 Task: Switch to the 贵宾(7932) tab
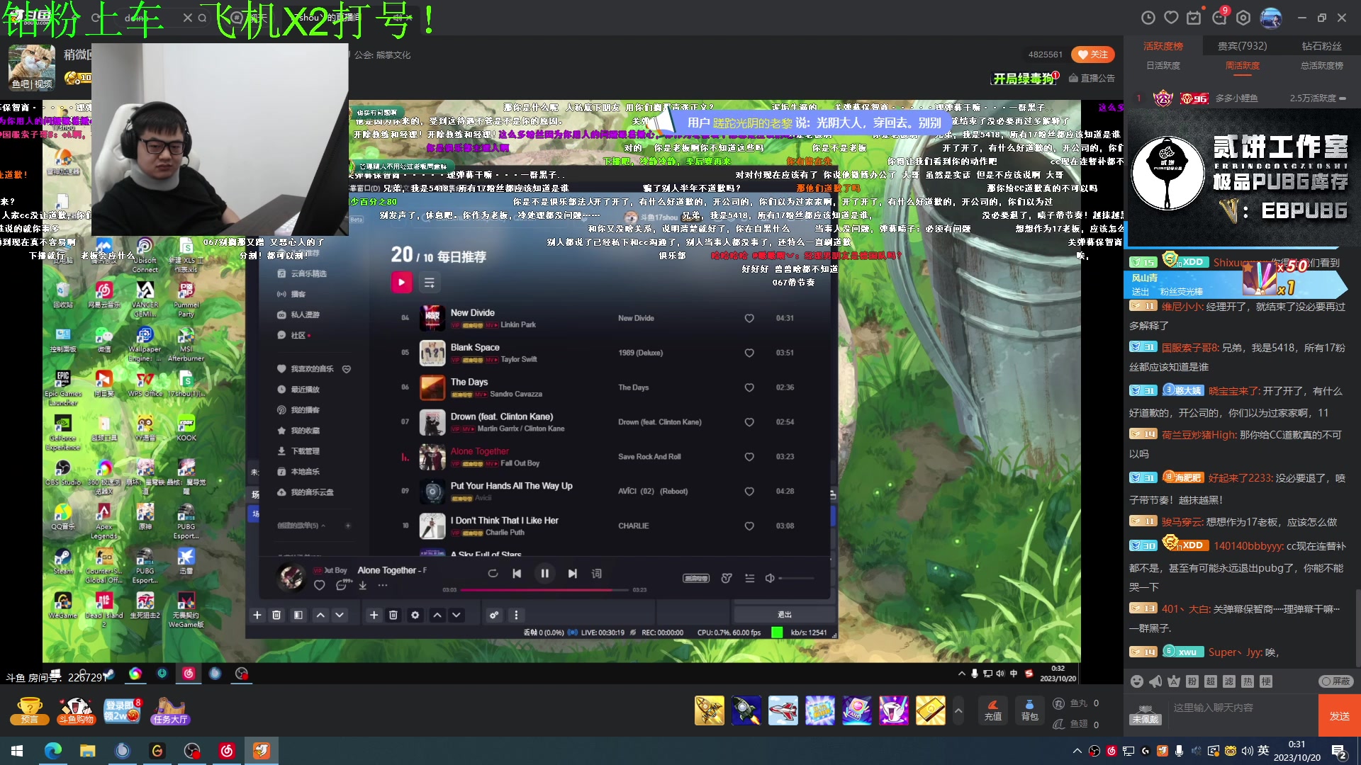[x=1242, y=45]
